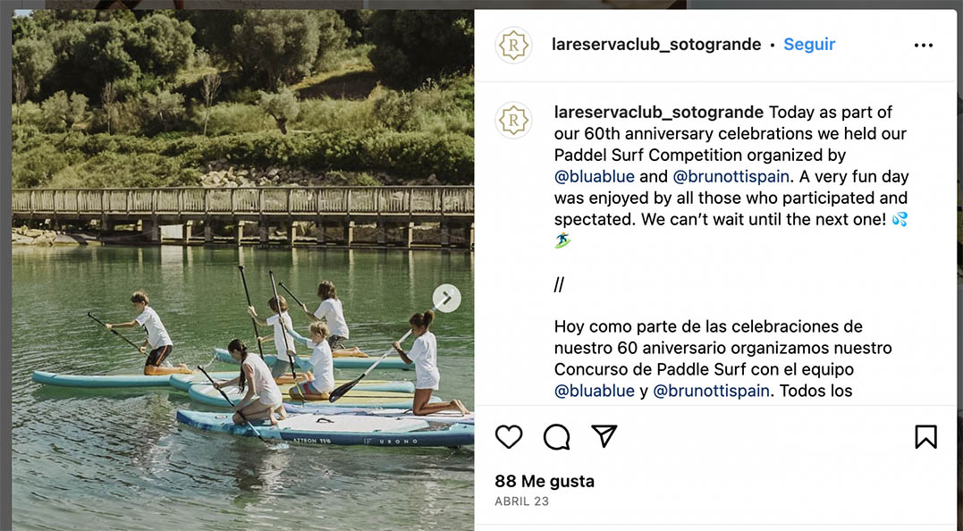Open @bluablue mention in English caption
Screen dimensions: 963x531
(x=595, y=177)
